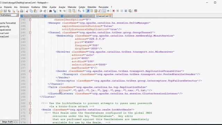Click the Save All files icon
Screen dimensions: 222x125
click(x=9, y=11)
